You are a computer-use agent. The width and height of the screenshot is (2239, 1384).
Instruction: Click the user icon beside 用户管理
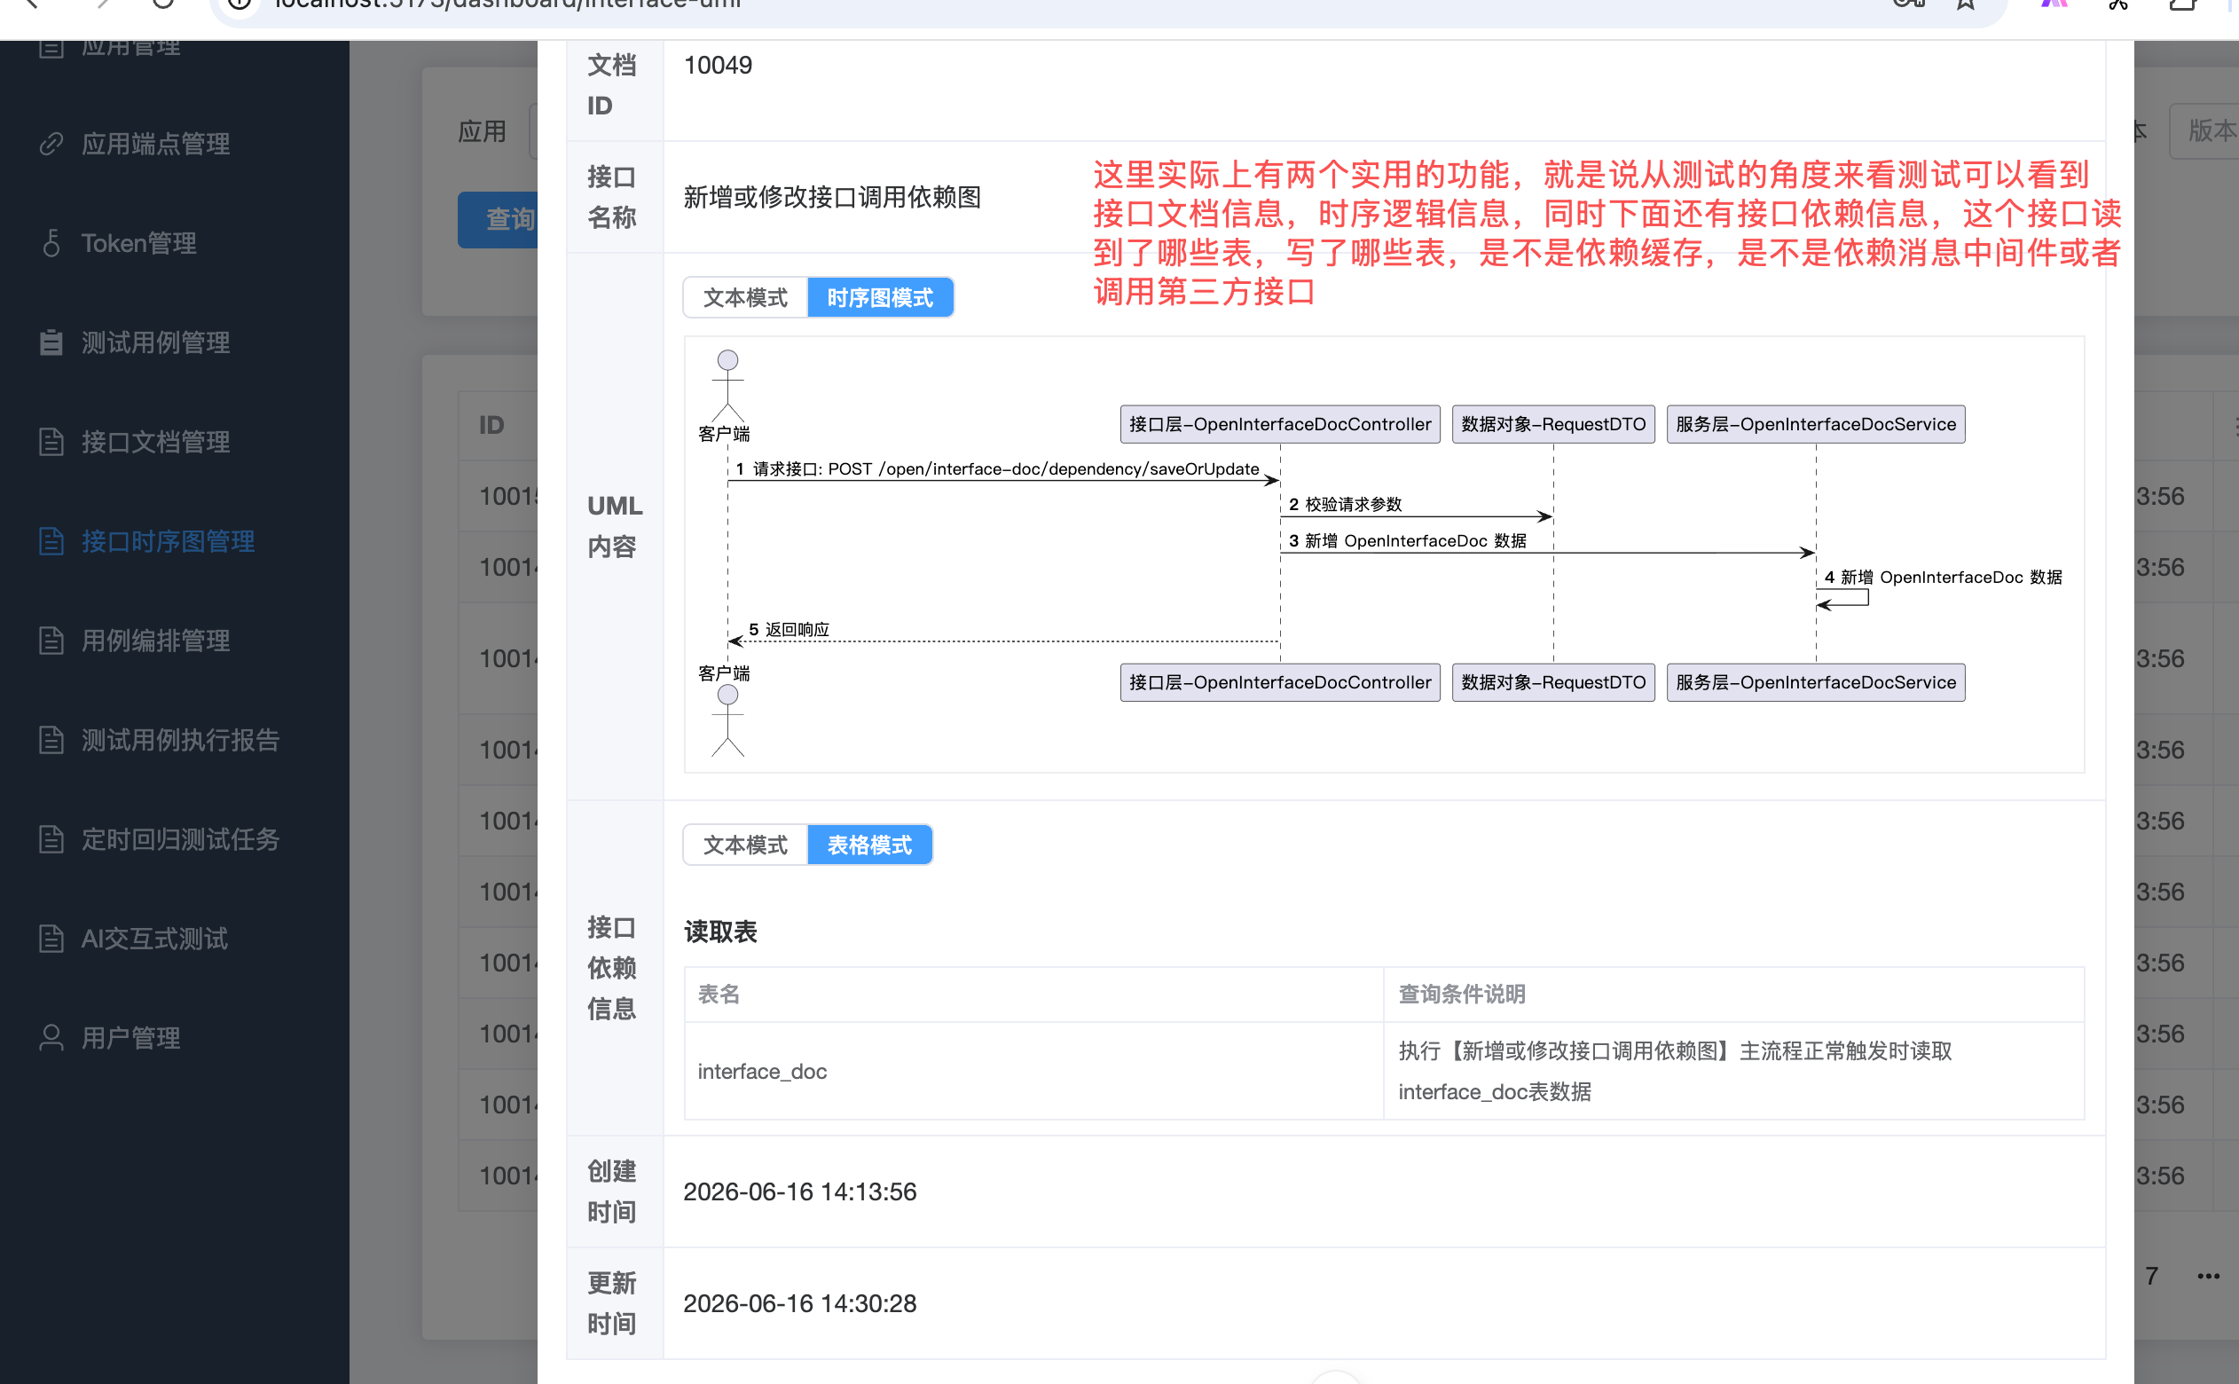[51, 1037]
